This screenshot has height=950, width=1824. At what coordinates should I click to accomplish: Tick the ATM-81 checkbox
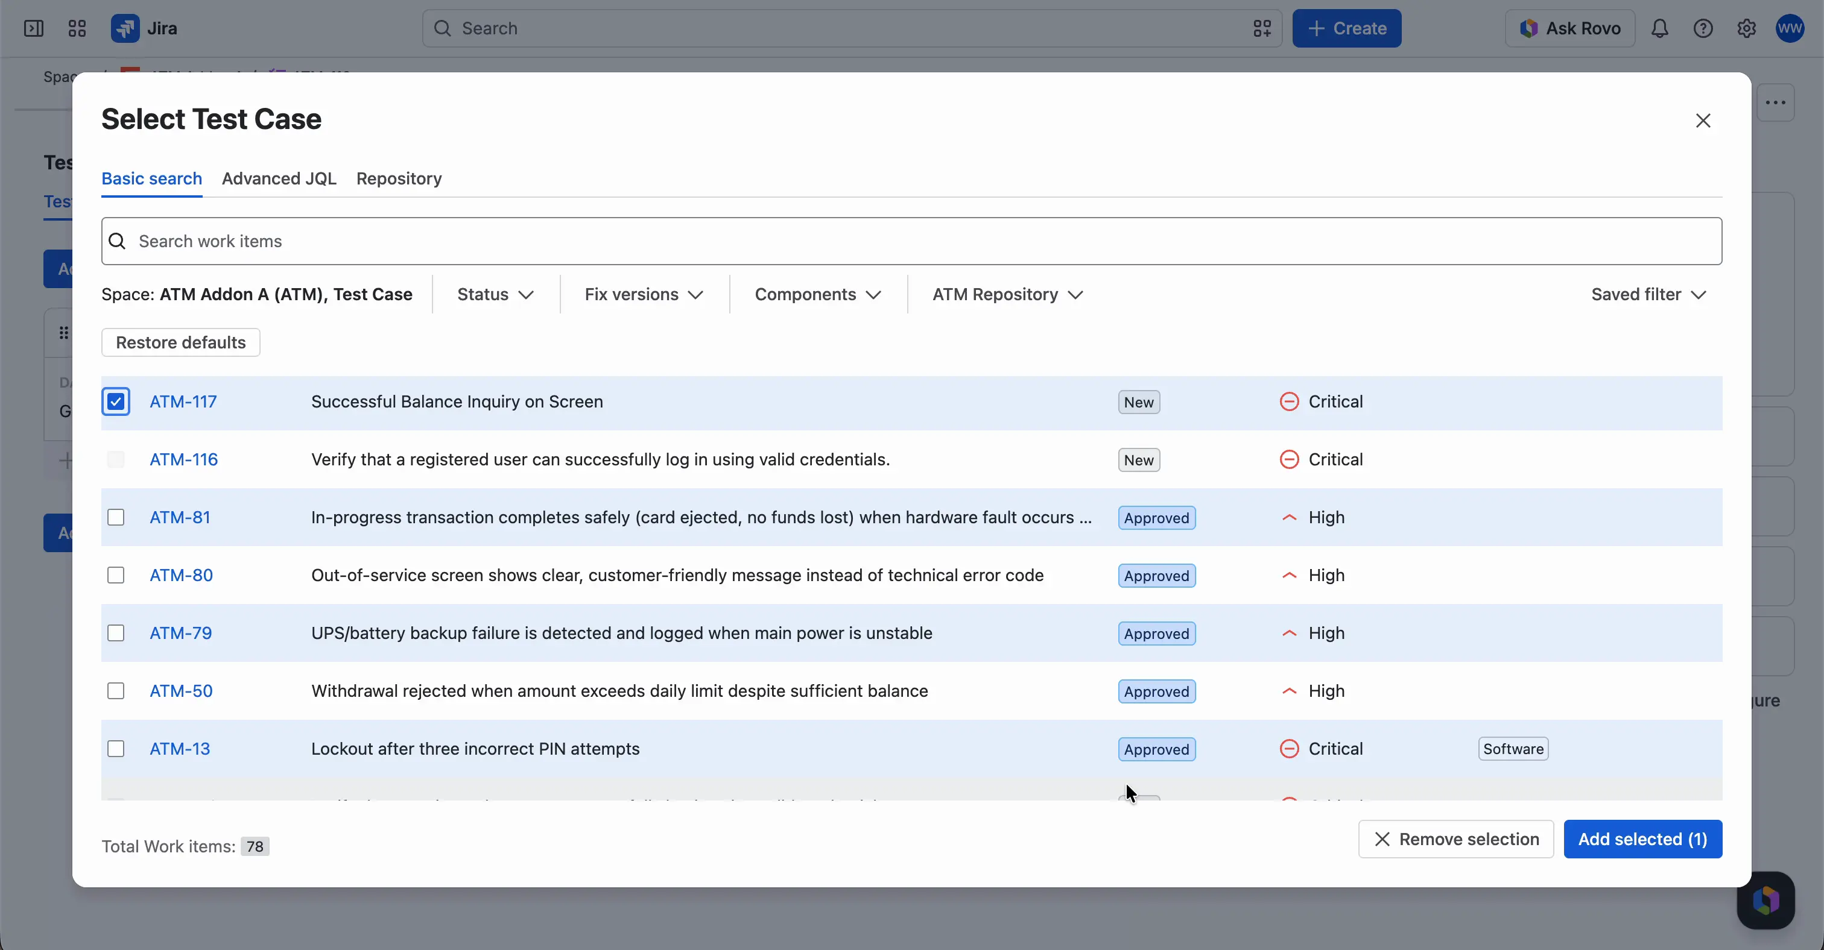click(116, 518)
